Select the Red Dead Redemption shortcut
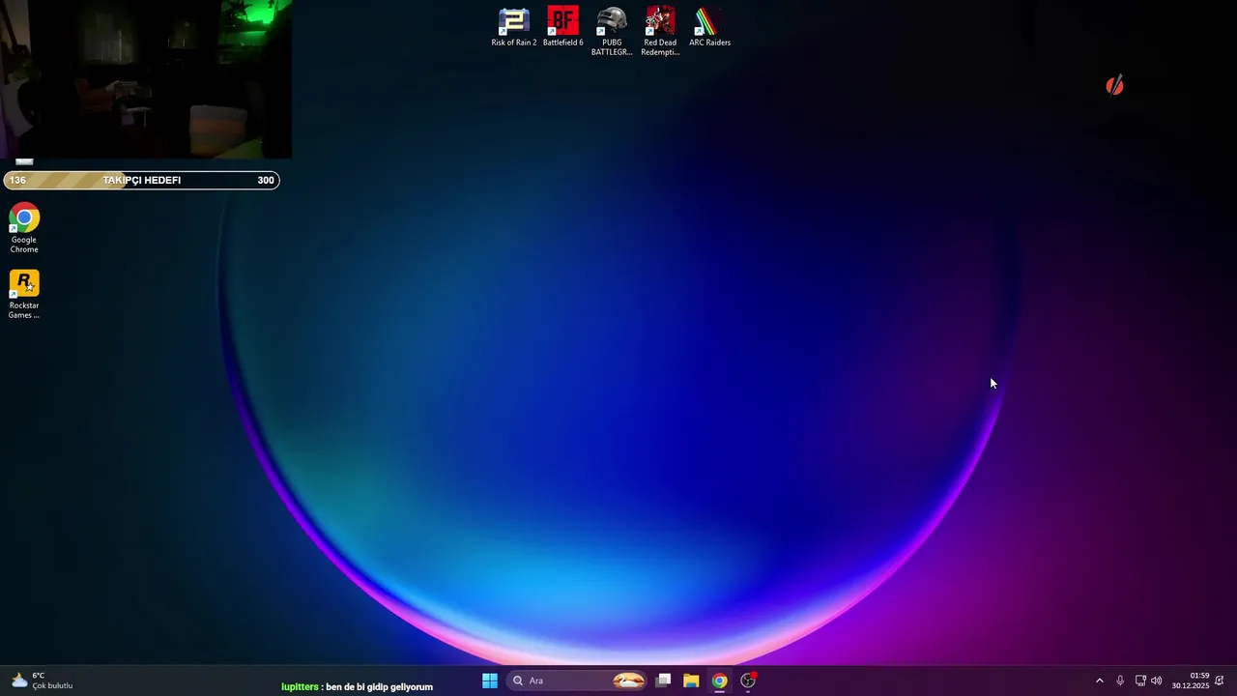Viewport: 1237px width, 696px height. pos(660,31)
